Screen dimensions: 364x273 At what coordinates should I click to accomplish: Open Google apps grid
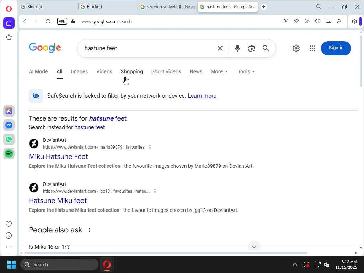(x=312, y=48)
